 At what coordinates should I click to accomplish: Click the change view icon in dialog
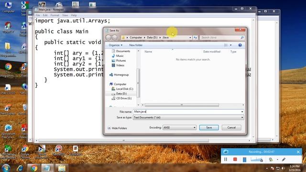(226, 45)
